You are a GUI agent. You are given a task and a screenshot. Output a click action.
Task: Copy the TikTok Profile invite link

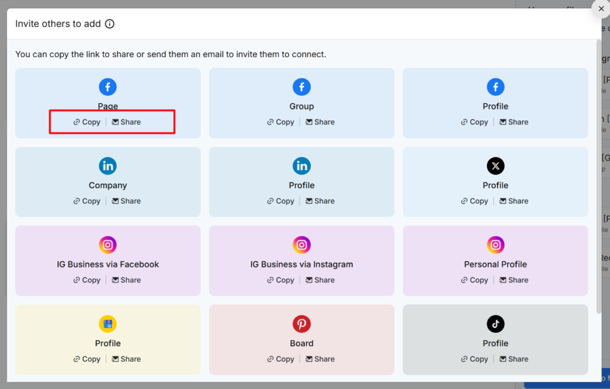(474, 359)
